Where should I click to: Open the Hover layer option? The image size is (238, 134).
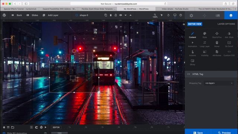tap(217, 44)
